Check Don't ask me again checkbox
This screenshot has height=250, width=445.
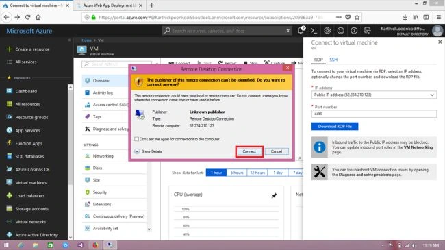click(x=136, y=139)
